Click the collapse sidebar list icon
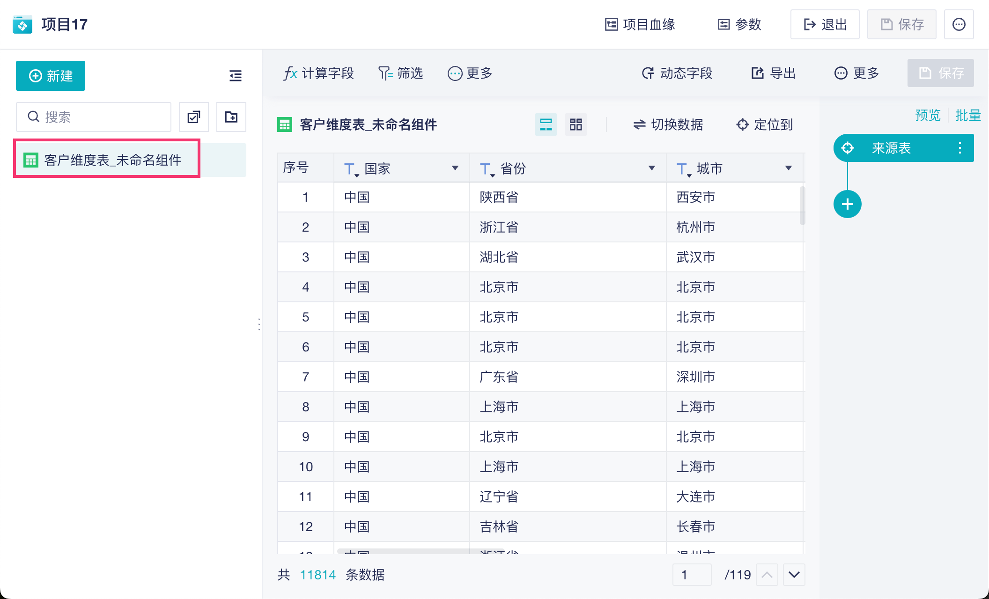The width and height of the screenshot is (989, 599). click(x=236, y=76)
